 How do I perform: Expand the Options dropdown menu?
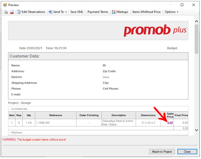tap(172, 12)
